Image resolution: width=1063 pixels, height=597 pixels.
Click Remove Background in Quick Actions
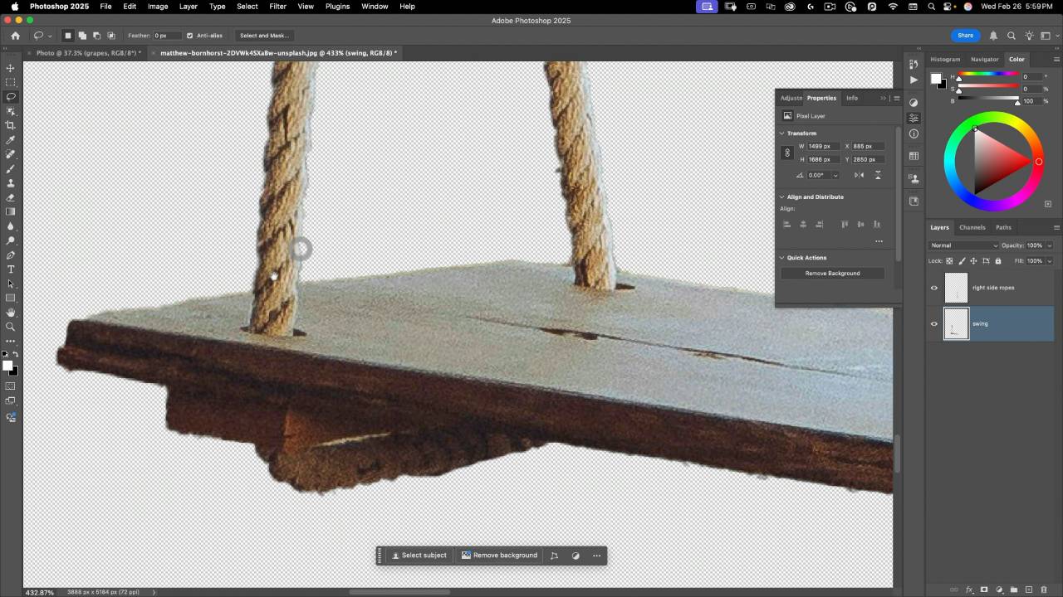[x=832, y=274]
